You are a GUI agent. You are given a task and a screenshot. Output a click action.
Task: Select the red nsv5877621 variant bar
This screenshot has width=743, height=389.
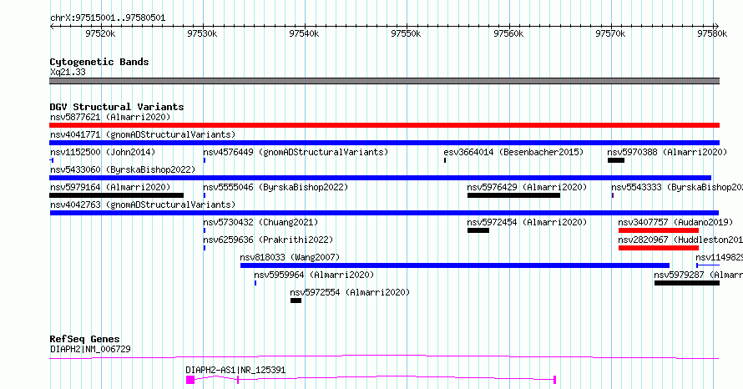point(384,125)
